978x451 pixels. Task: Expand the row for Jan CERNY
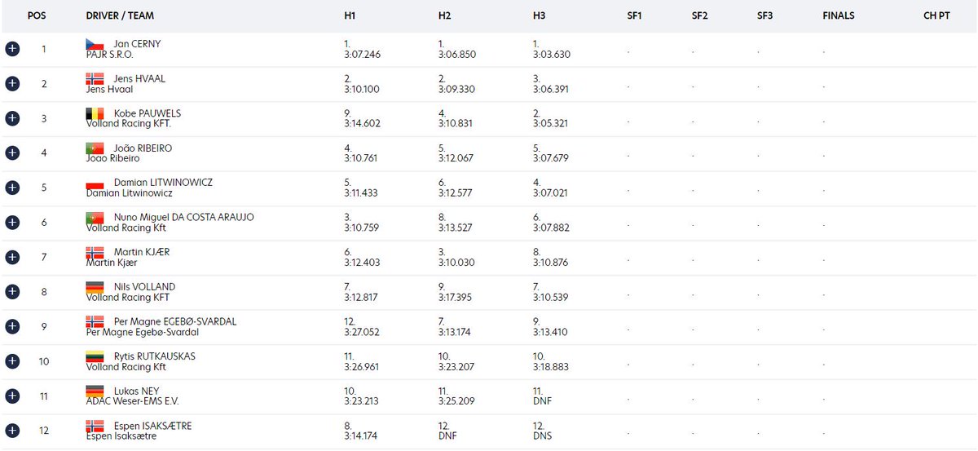point(11,49)
